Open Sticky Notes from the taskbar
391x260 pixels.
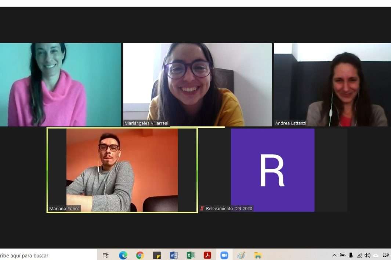pos(157,255)
